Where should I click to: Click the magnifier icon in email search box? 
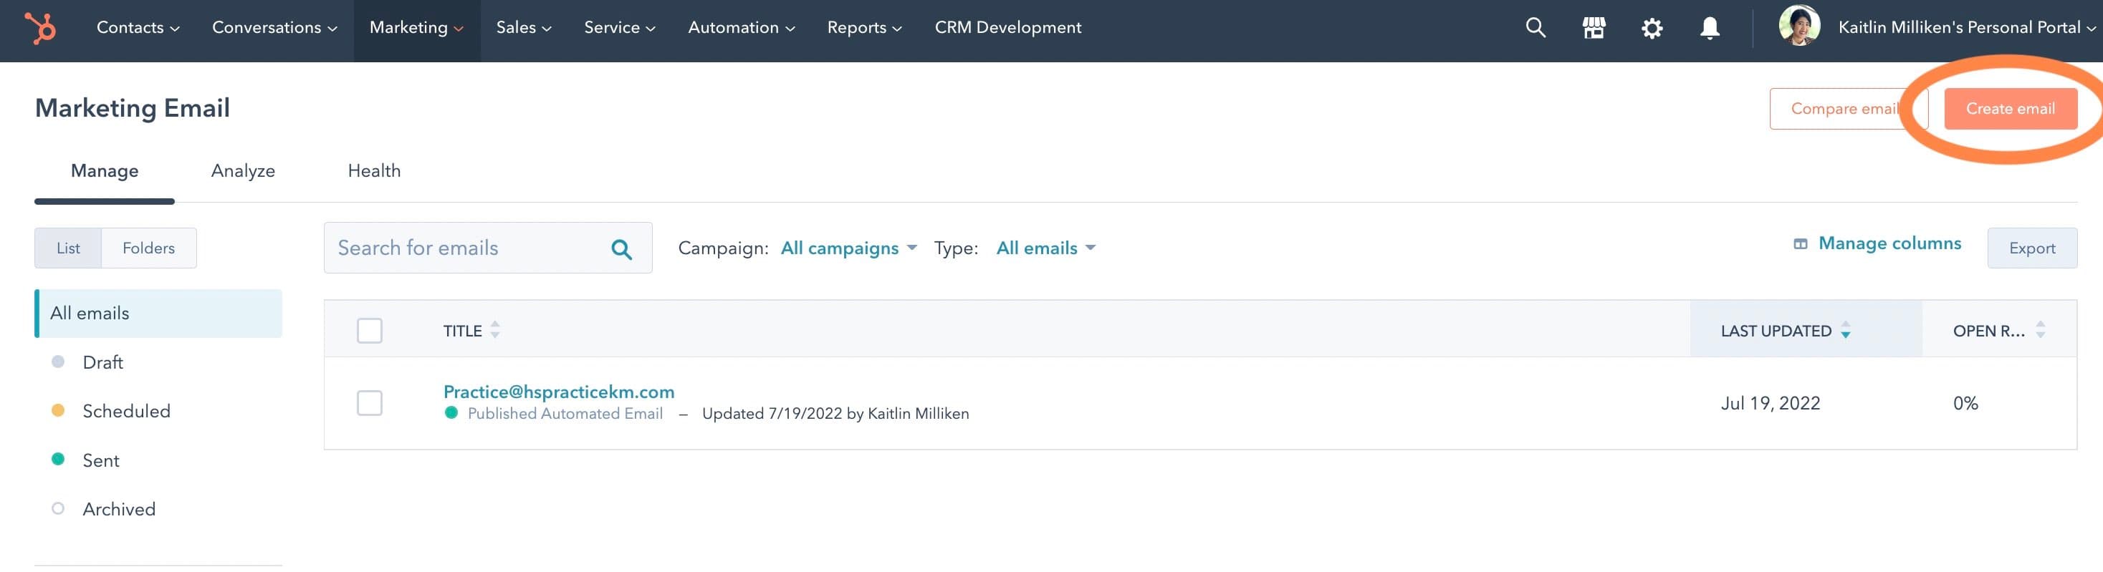(621, 249)
